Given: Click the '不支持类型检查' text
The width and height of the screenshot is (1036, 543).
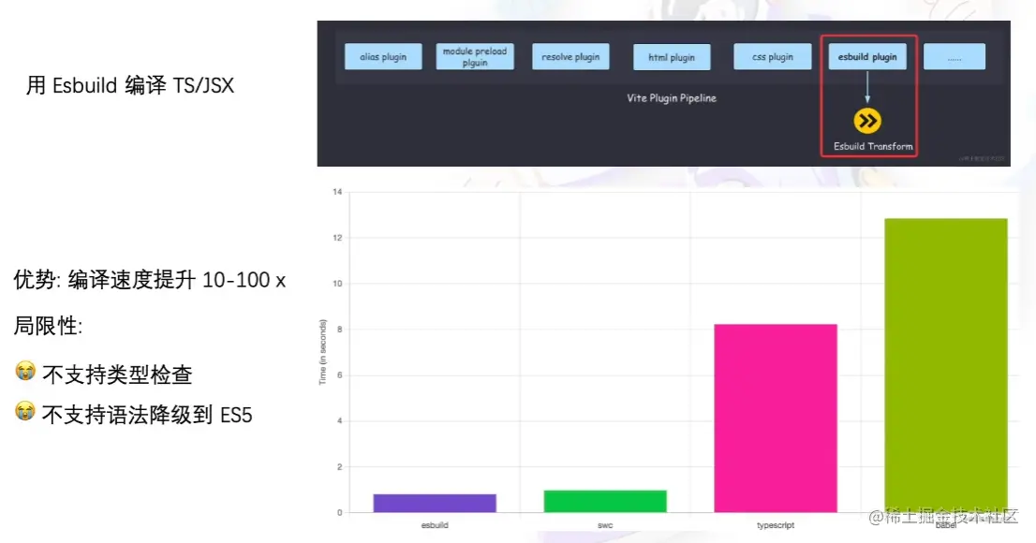Looking at the screenshot, I should pyautogui.click(x=117, y=375).
